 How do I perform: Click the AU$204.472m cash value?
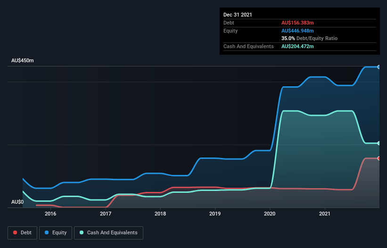click(297, 46)
